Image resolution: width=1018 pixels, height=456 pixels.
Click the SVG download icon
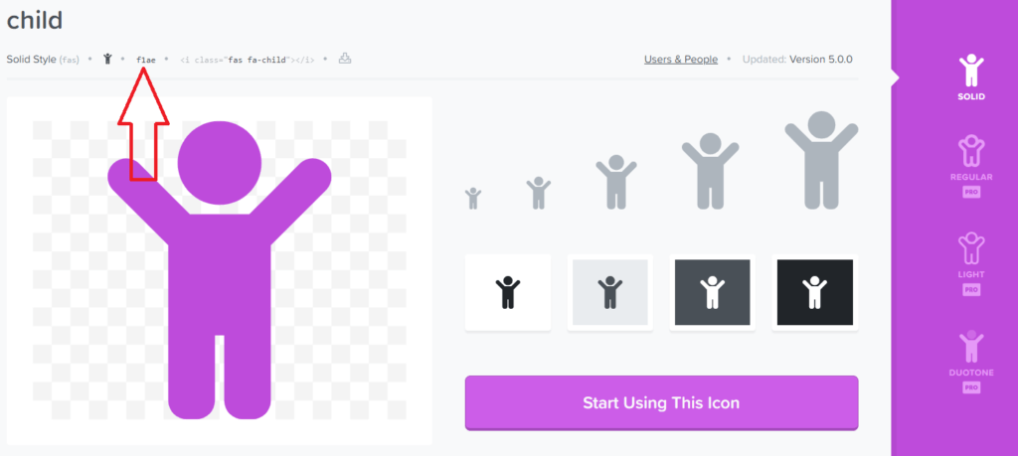pos(345,59)
